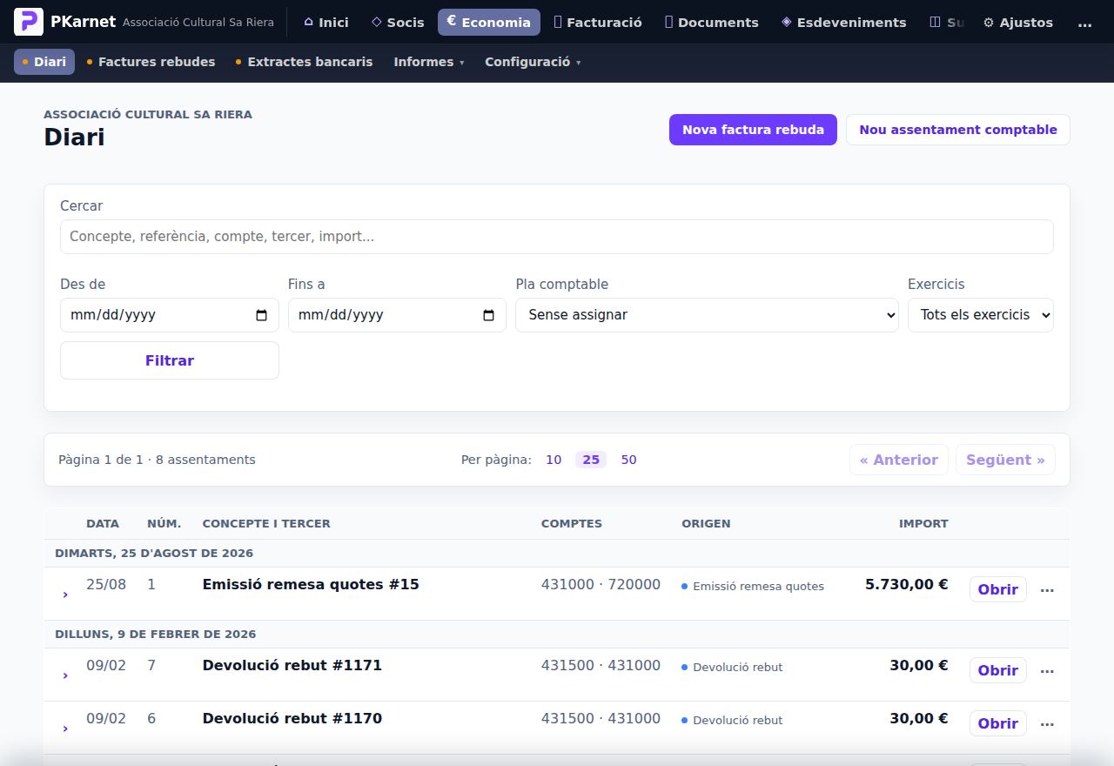The height and width of the screenshot is (766, 1114).
Task: Expand the Emissió remesa quotes #15 row
Action: 65,595
